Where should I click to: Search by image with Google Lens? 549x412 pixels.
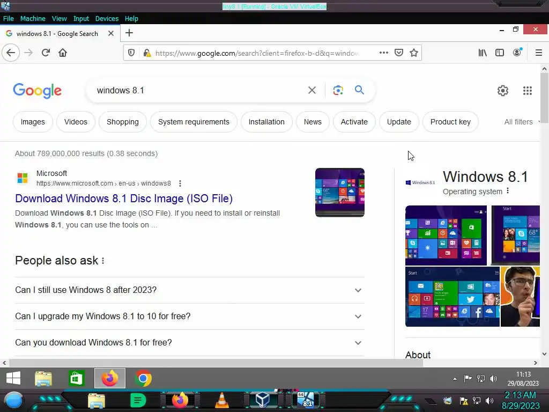(338, 90)
